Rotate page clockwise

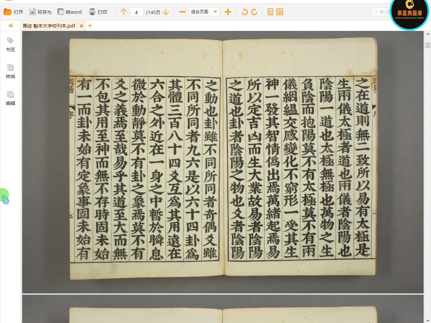pos(254,12)
